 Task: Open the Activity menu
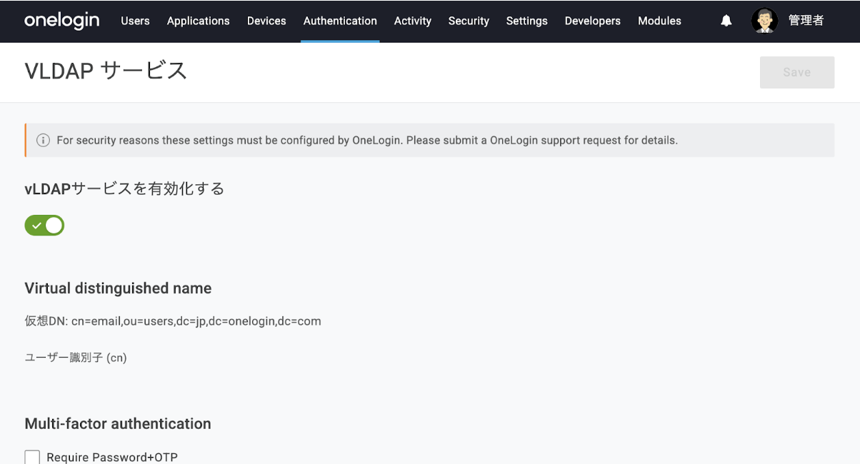412,21
